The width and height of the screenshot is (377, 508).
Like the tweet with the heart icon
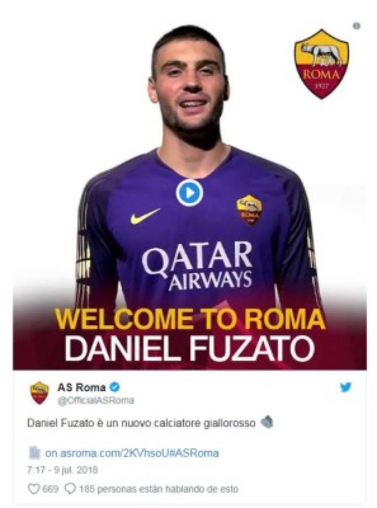click(x=33, y=489)
